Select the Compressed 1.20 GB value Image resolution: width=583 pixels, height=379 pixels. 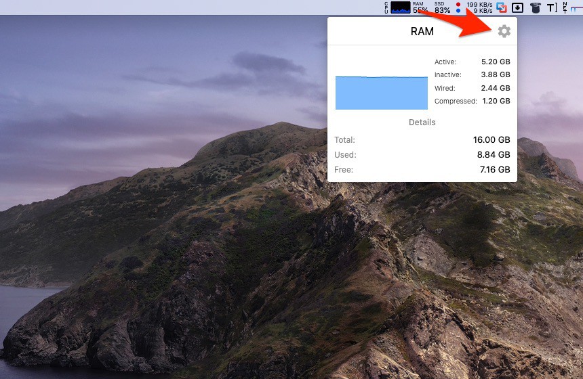[496, 101]
